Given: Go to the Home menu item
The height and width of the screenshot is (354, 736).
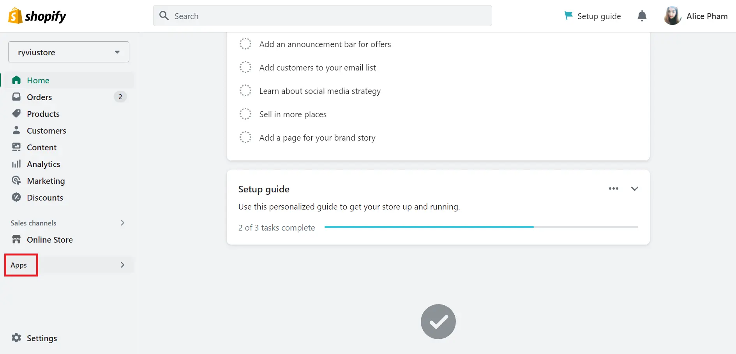Looking at the screenshot, I should [x=38, y=80].
